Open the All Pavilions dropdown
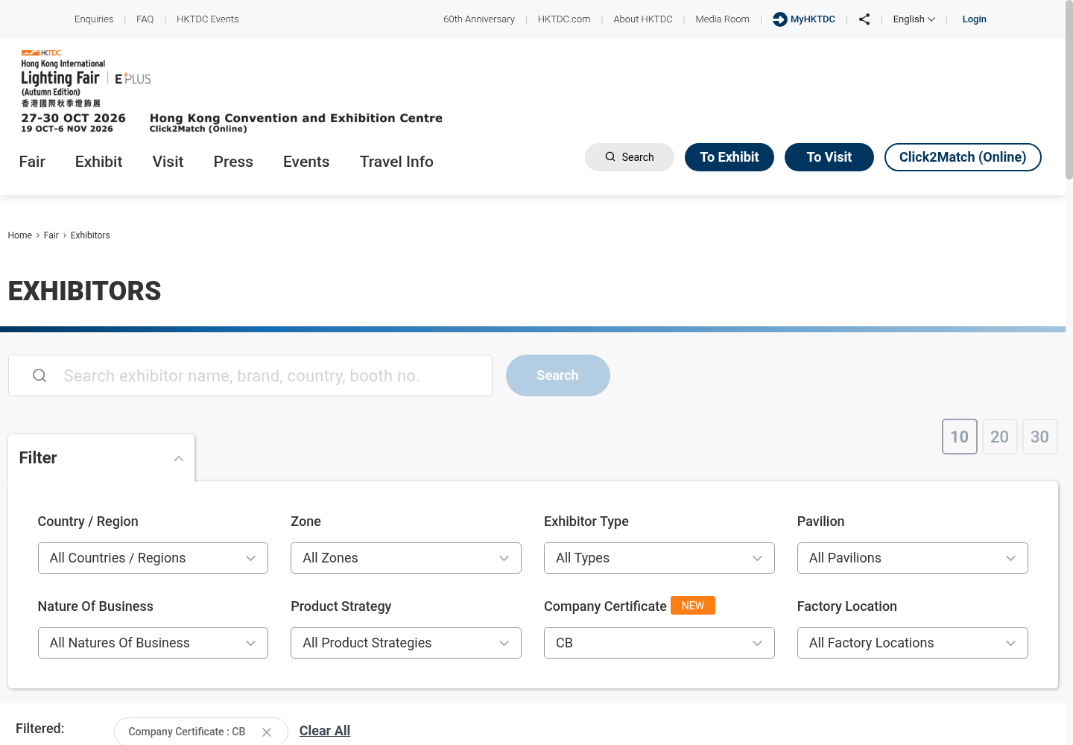The image size is (1073, 745). (x=913, y=558)
